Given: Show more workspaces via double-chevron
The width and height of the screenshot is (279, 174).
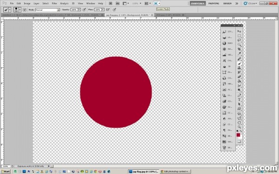Looking at the screenshot, I should 237,3.
